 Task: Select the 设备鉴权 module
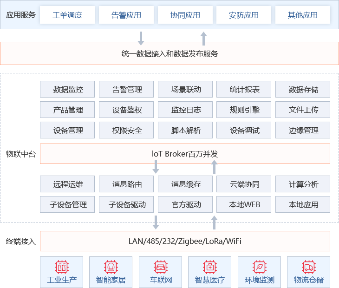click(126, 110)
